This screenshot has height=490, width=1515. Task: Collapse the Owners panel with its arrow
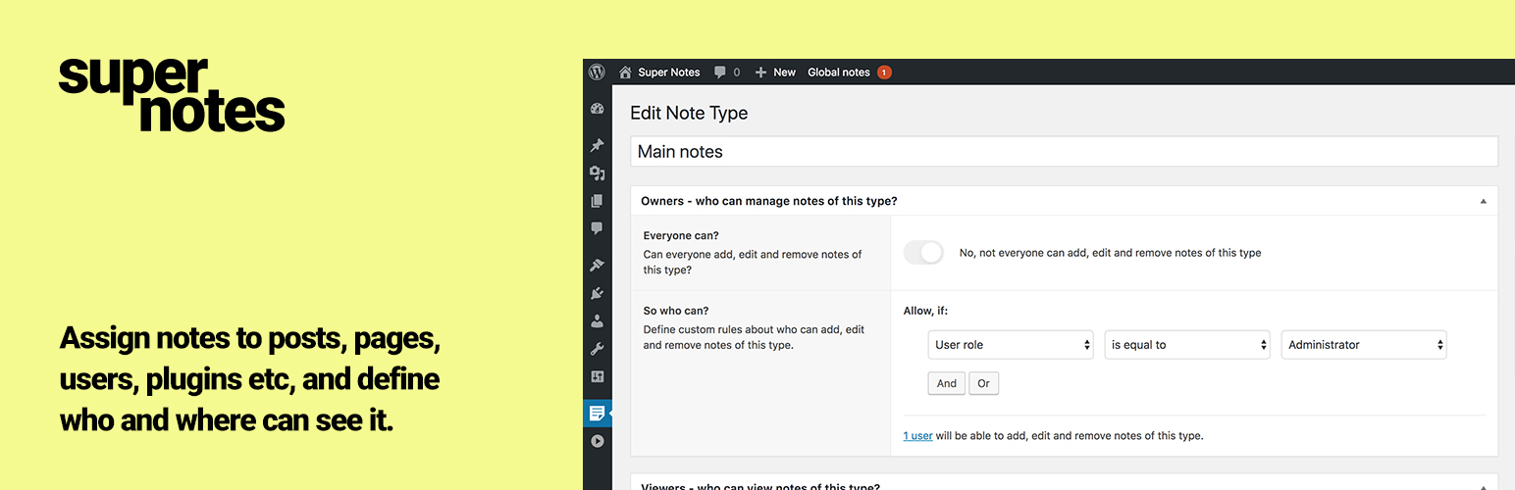coord(1483,201)
